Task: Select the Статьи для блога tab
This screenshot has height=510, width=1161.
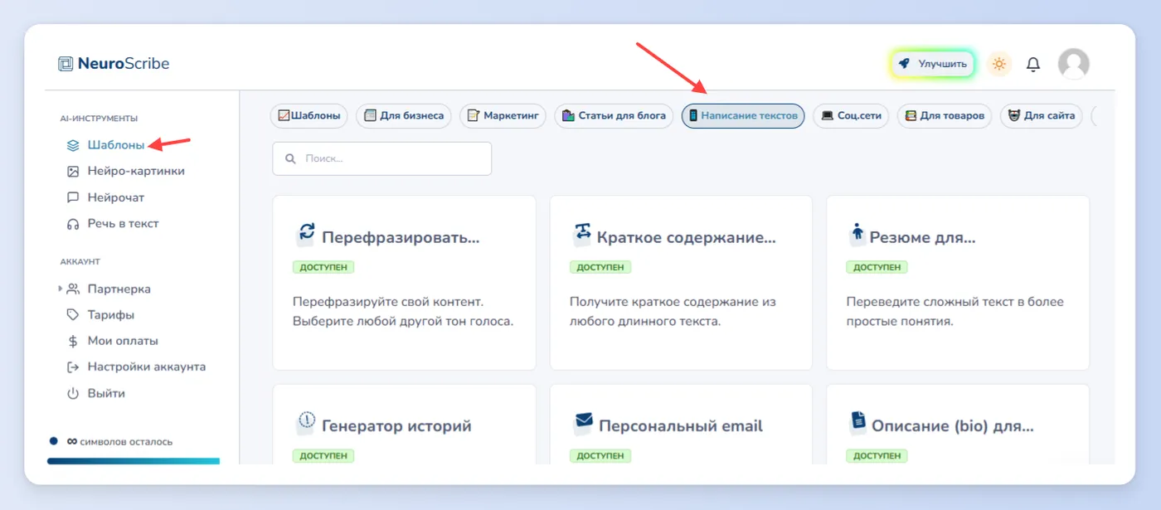Action: coord(614,116)
